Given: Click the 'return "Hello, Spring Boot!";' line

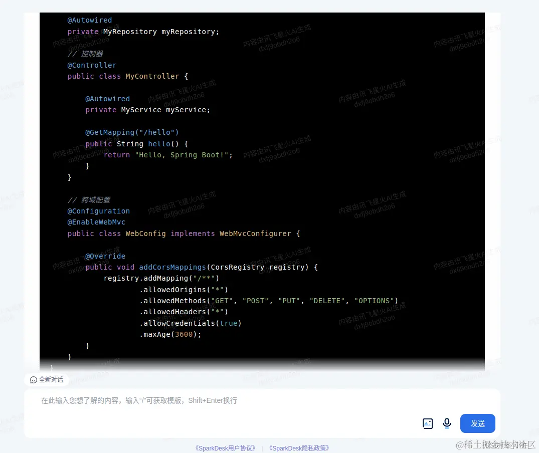Looking at the screenshot, I should click(168, 155).
